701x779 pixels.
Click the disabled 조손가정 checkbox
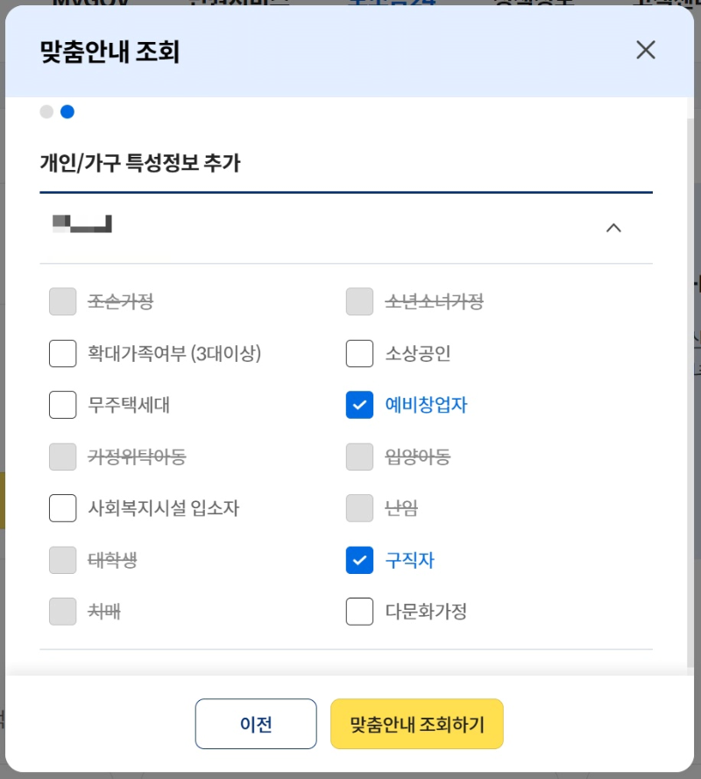pos(62,301)
